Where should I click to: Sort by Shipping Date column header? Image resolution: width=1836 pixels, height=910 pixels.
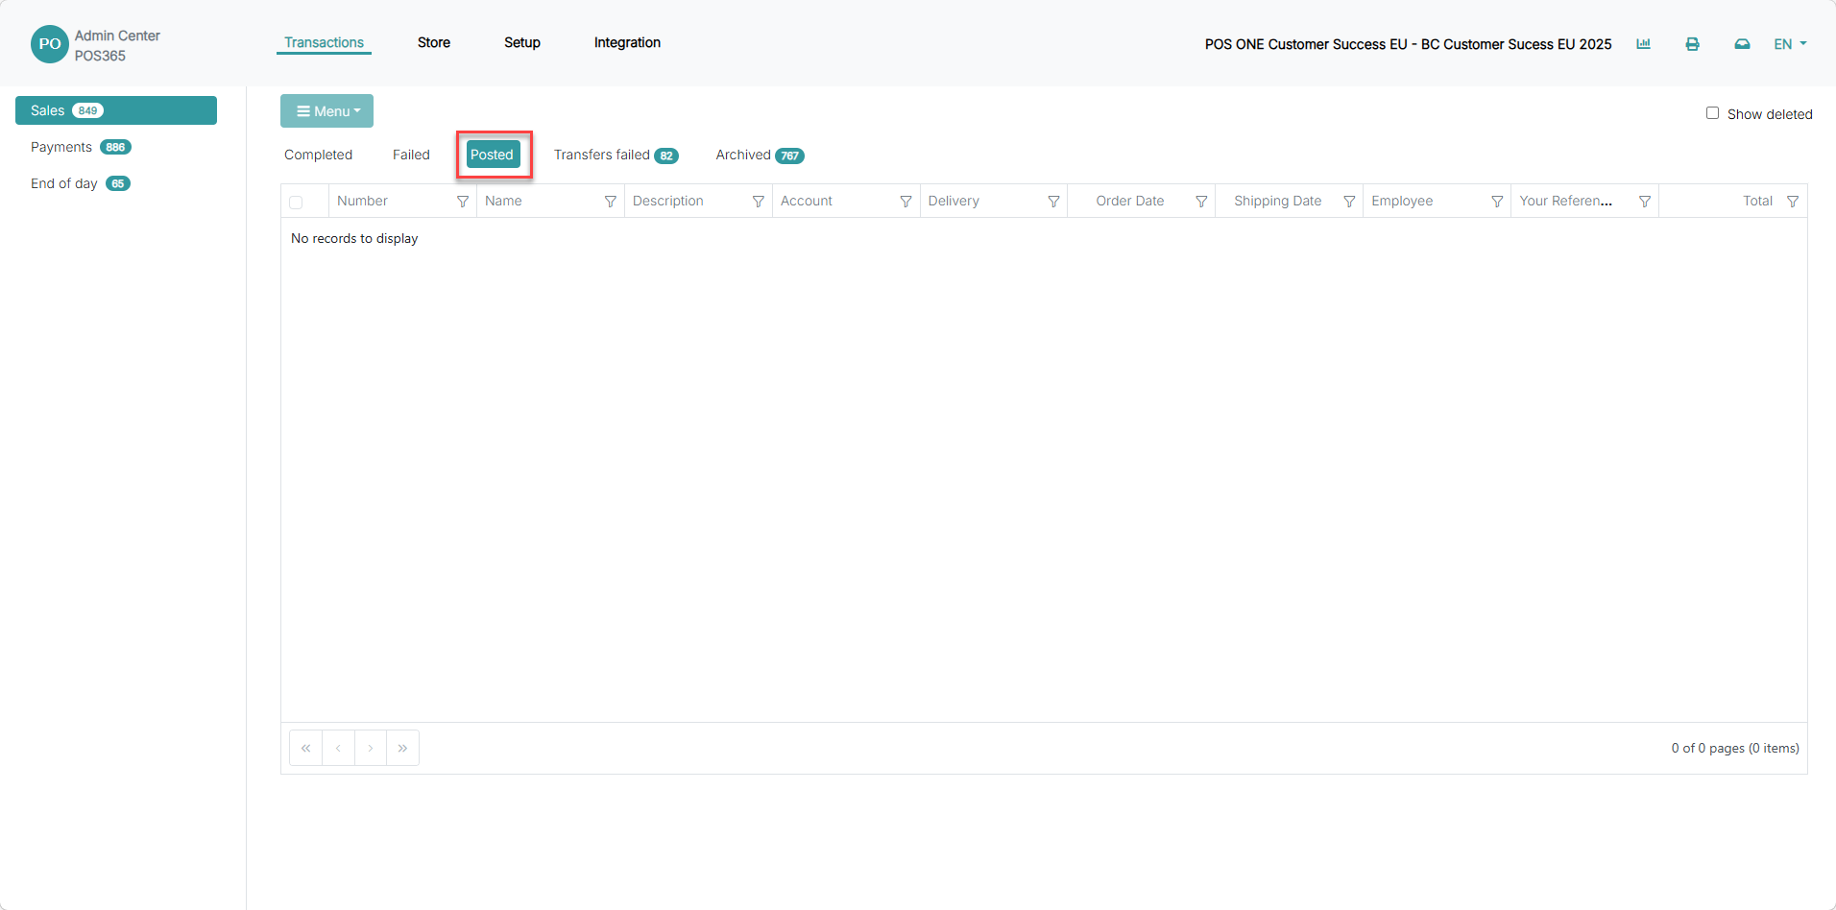pos(1277,201)
